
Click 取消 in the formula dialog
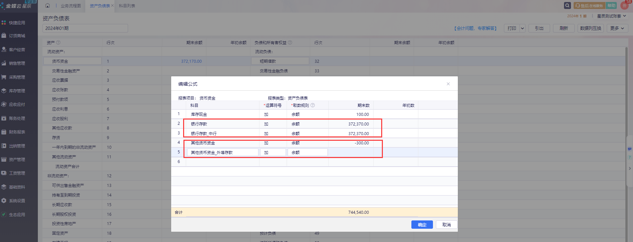447,225
